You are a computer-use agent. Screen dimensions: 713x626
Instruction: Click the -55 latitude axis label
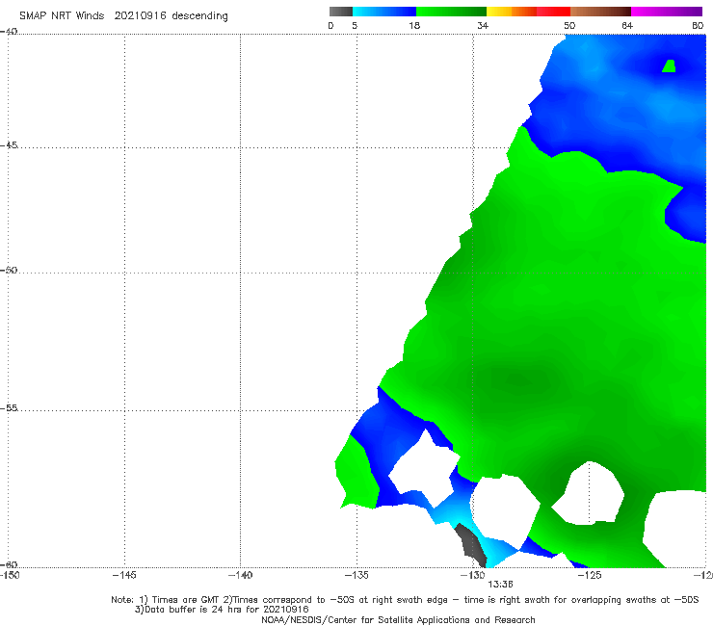pyautogui.click(x=9, y=407)
